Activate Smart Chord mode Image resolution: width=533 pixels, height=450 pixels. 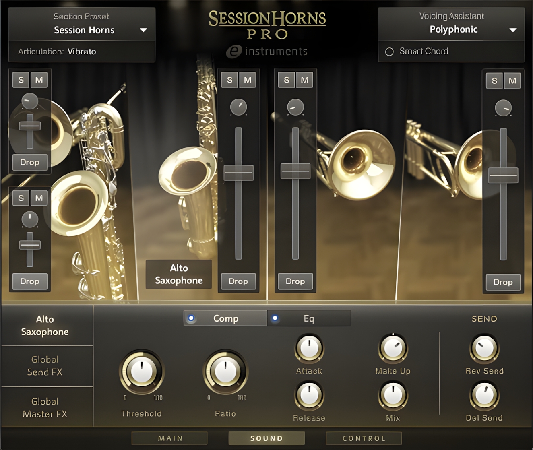pos(389,51)
